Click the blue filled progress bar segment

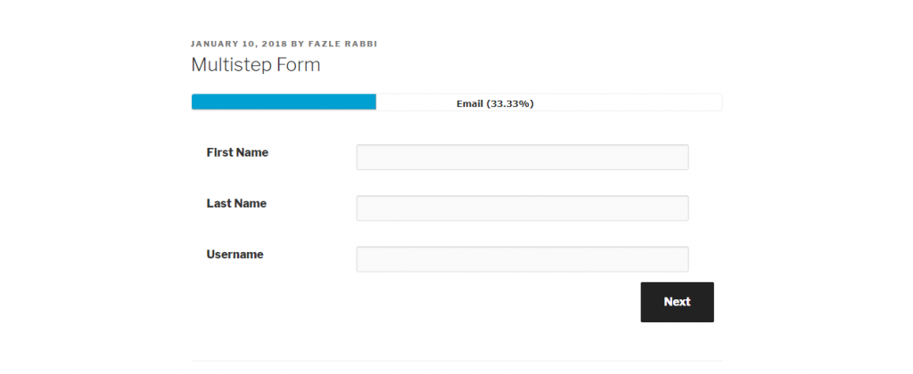(284, 102)
